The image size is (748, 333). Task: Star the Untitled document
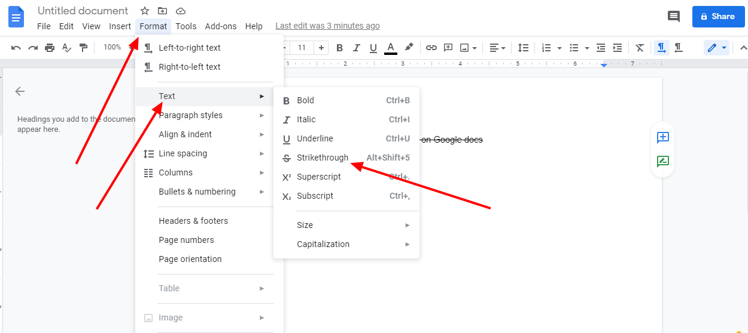[145, 11]
